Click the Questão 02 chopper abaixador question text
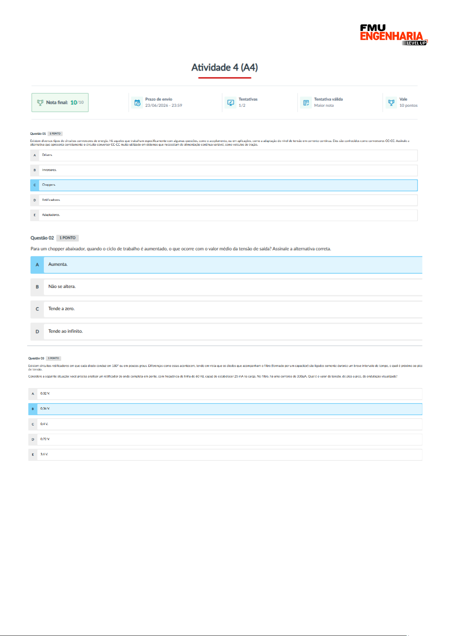 pyautogui.click(x=181, y=249)
